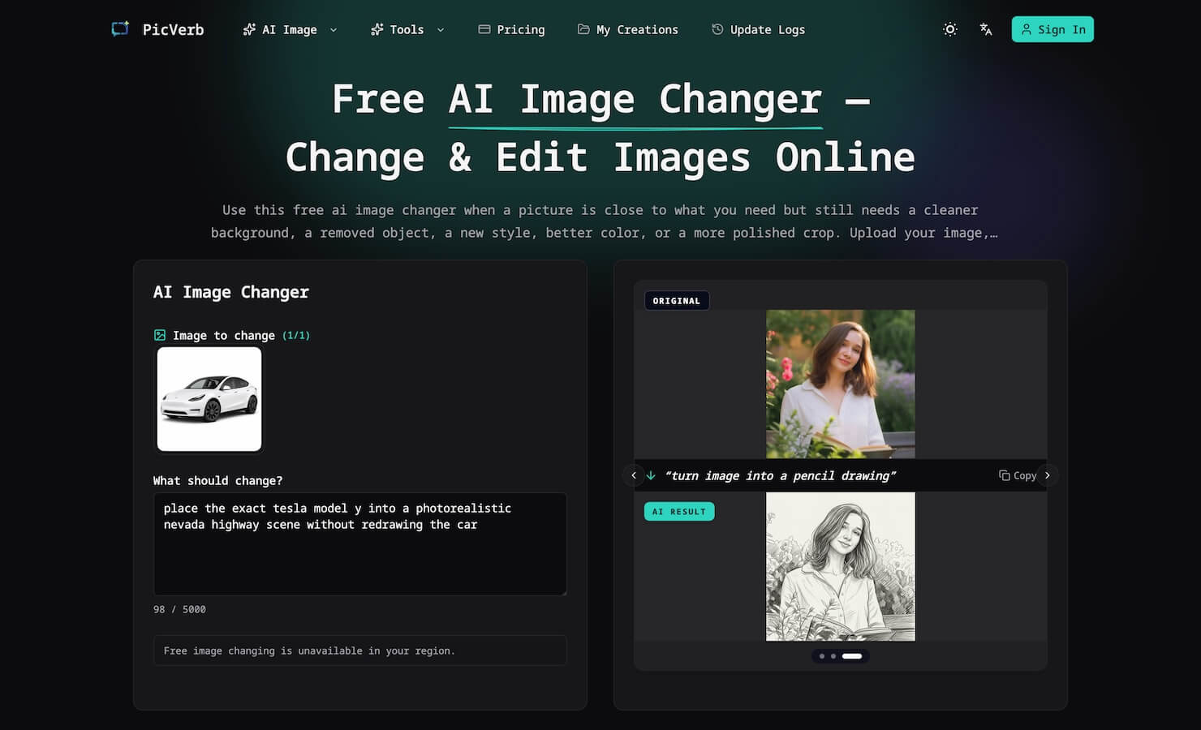Jump to the second example carousel dot
1201x730 pixels.
click(833, 656)
